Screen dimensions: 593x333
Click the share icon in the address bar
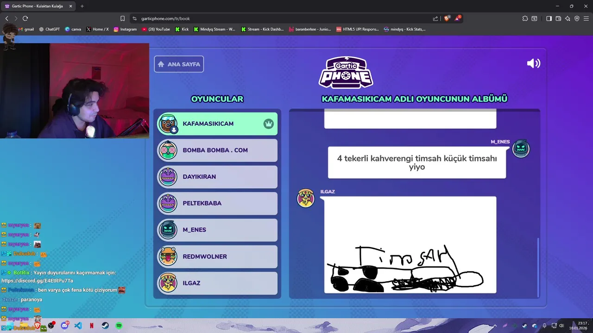[x=435, y=18]
